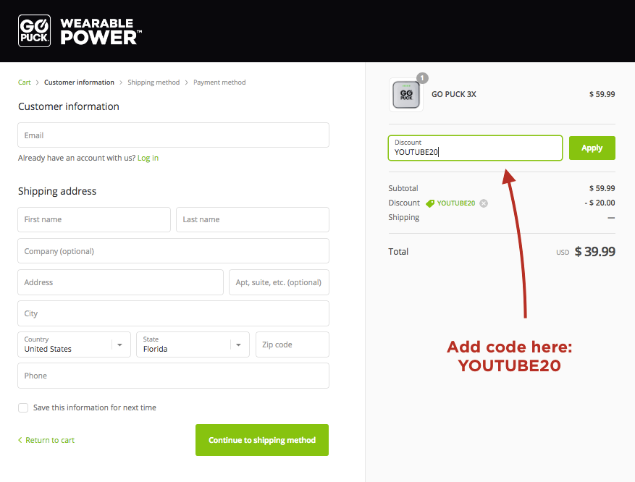
Task: Click the green discount tag icon
Action: coord(430,203)
